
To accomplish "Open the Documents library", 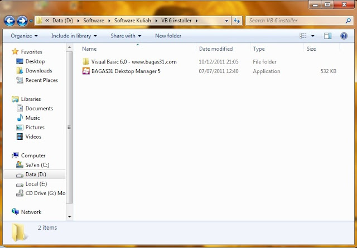I will pyautogui.click(x=39, y=109).
